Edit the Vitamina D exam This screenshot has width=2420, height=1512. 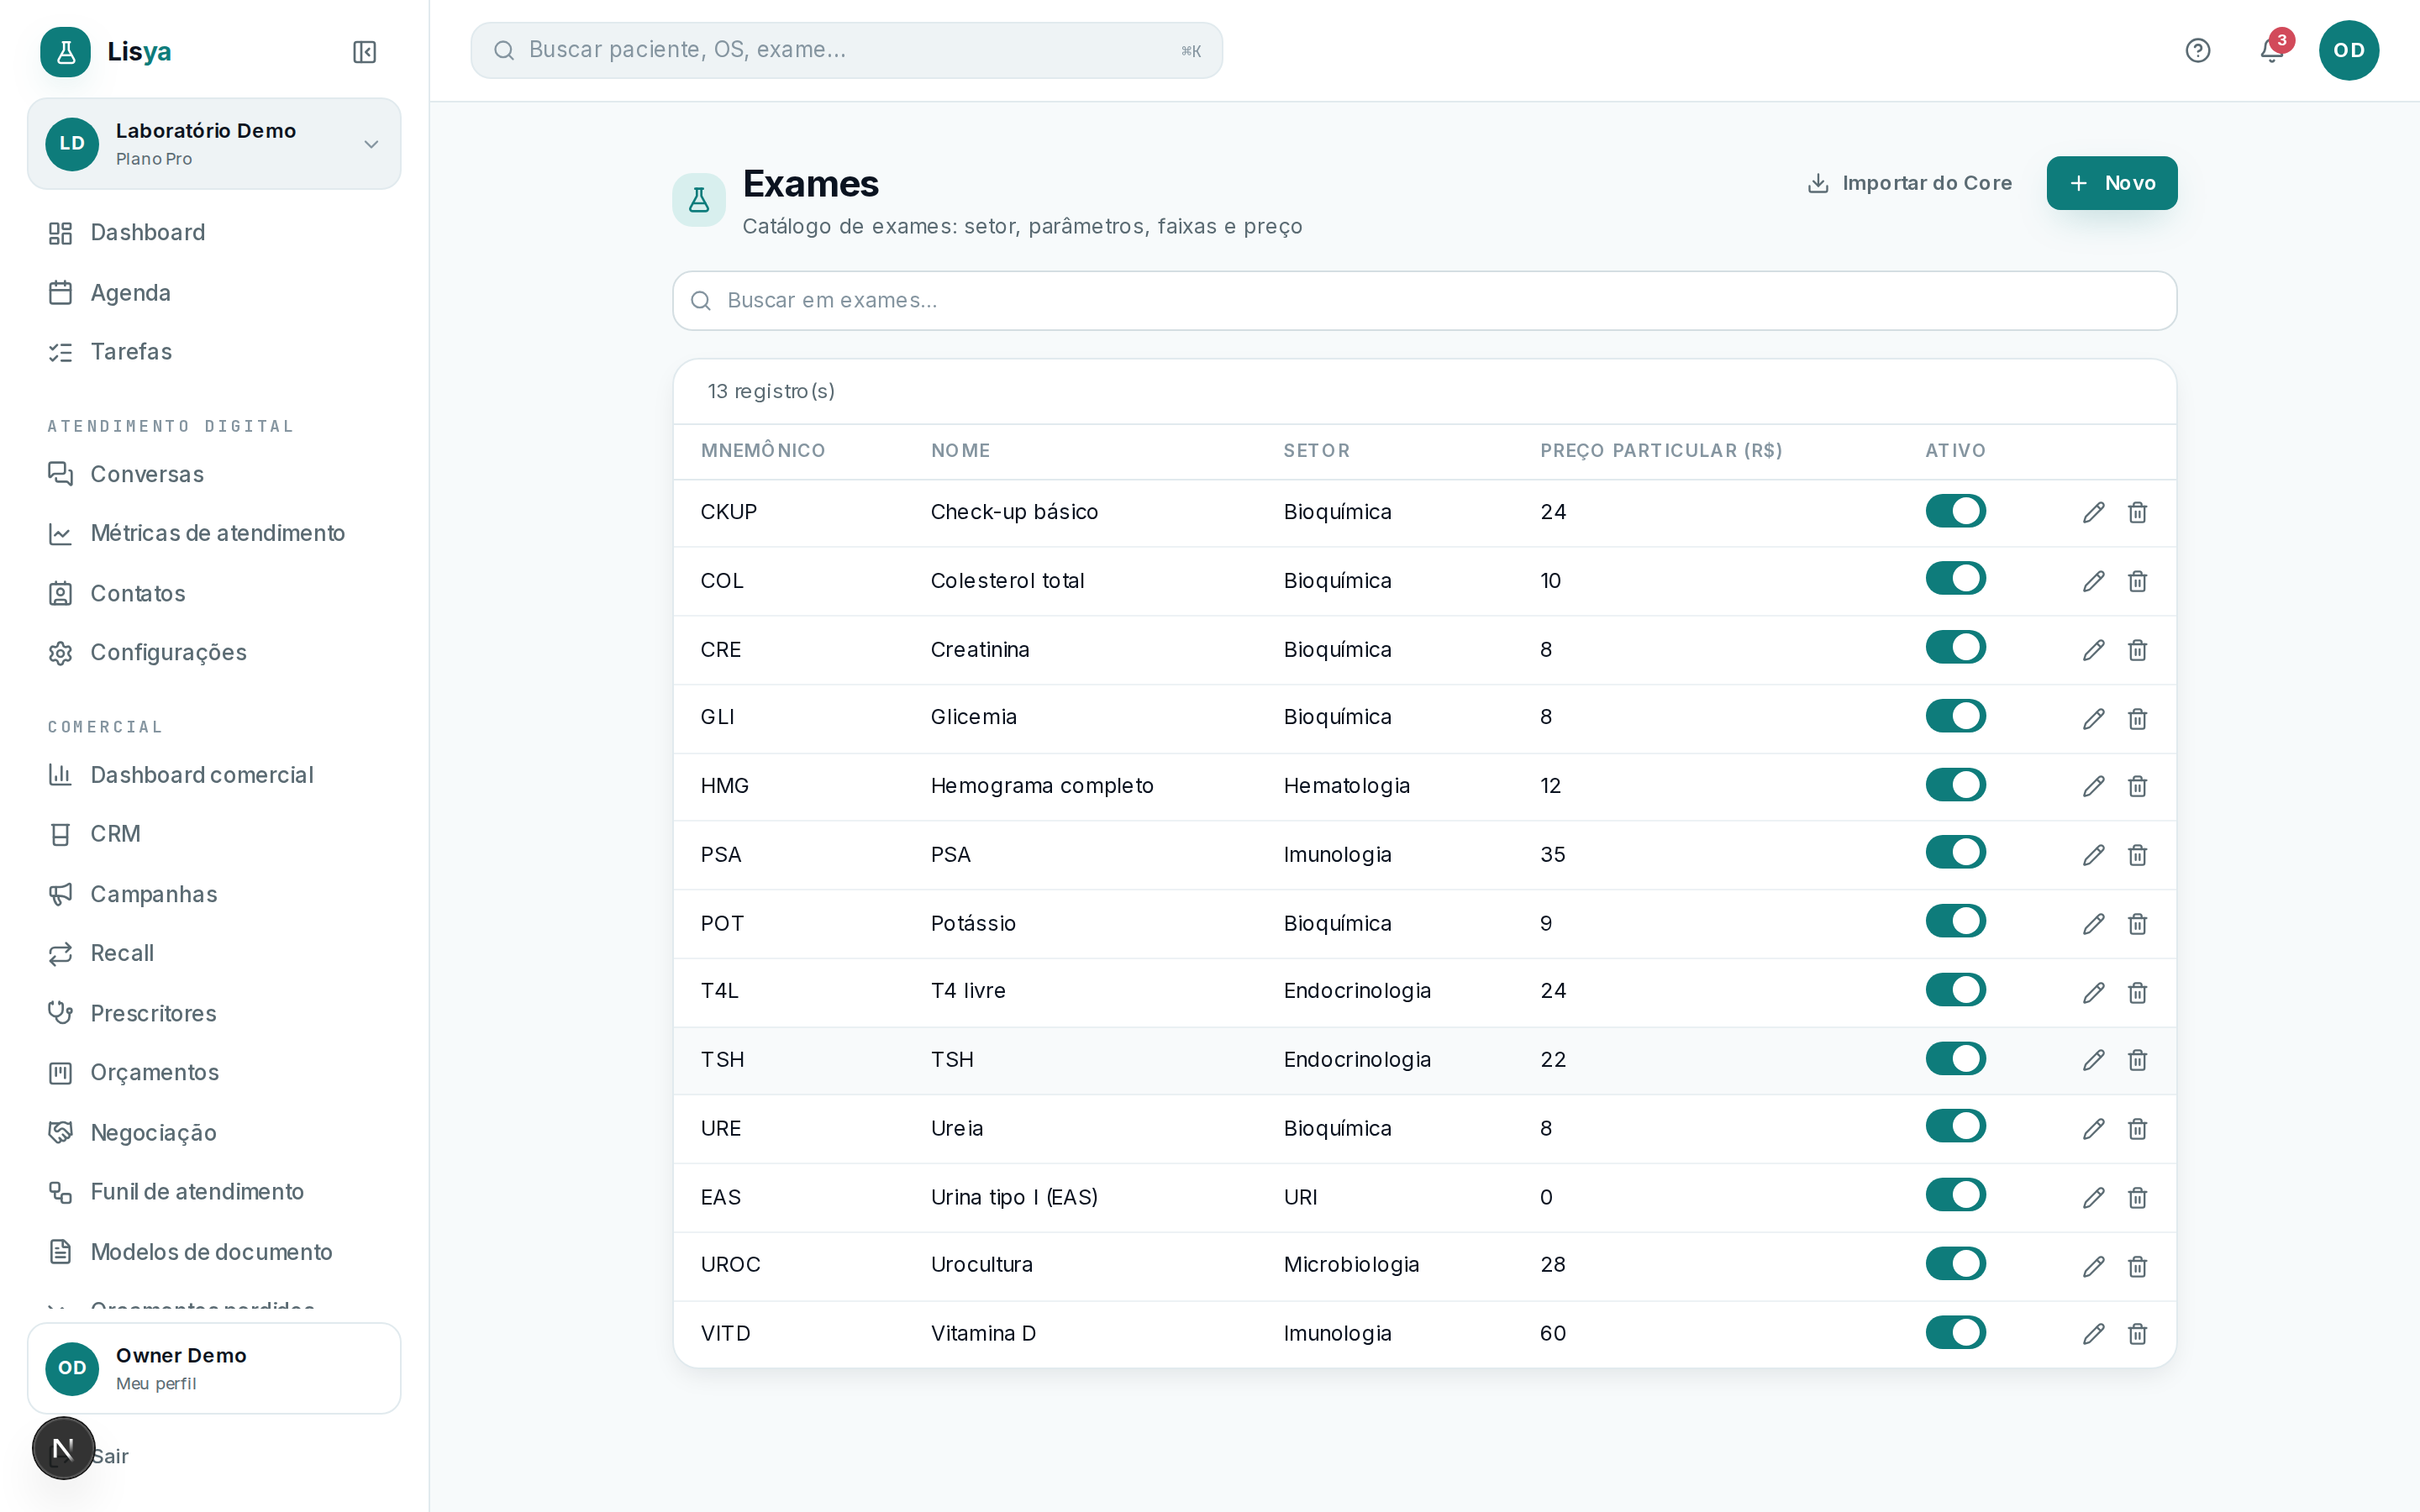point(2093,1335)
